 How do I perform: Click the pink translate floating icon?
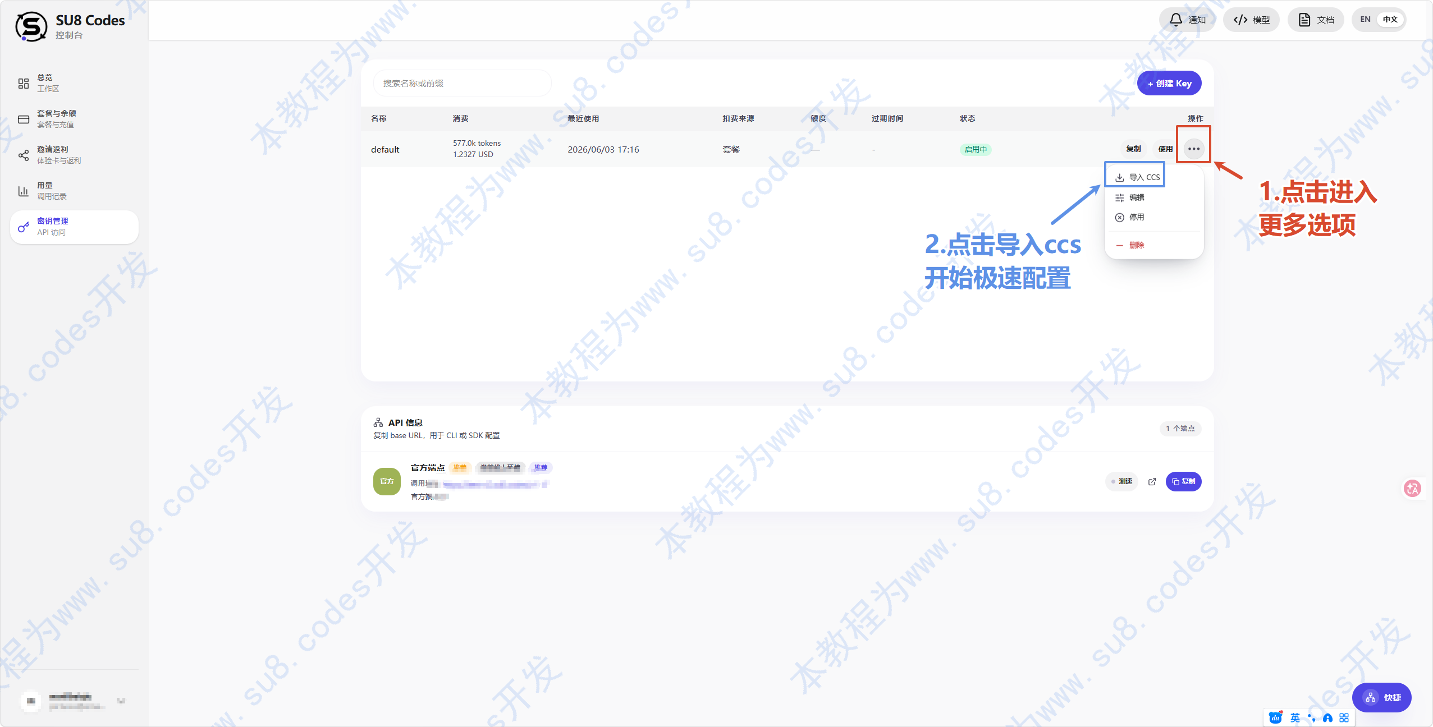(x=1412, y=488)
